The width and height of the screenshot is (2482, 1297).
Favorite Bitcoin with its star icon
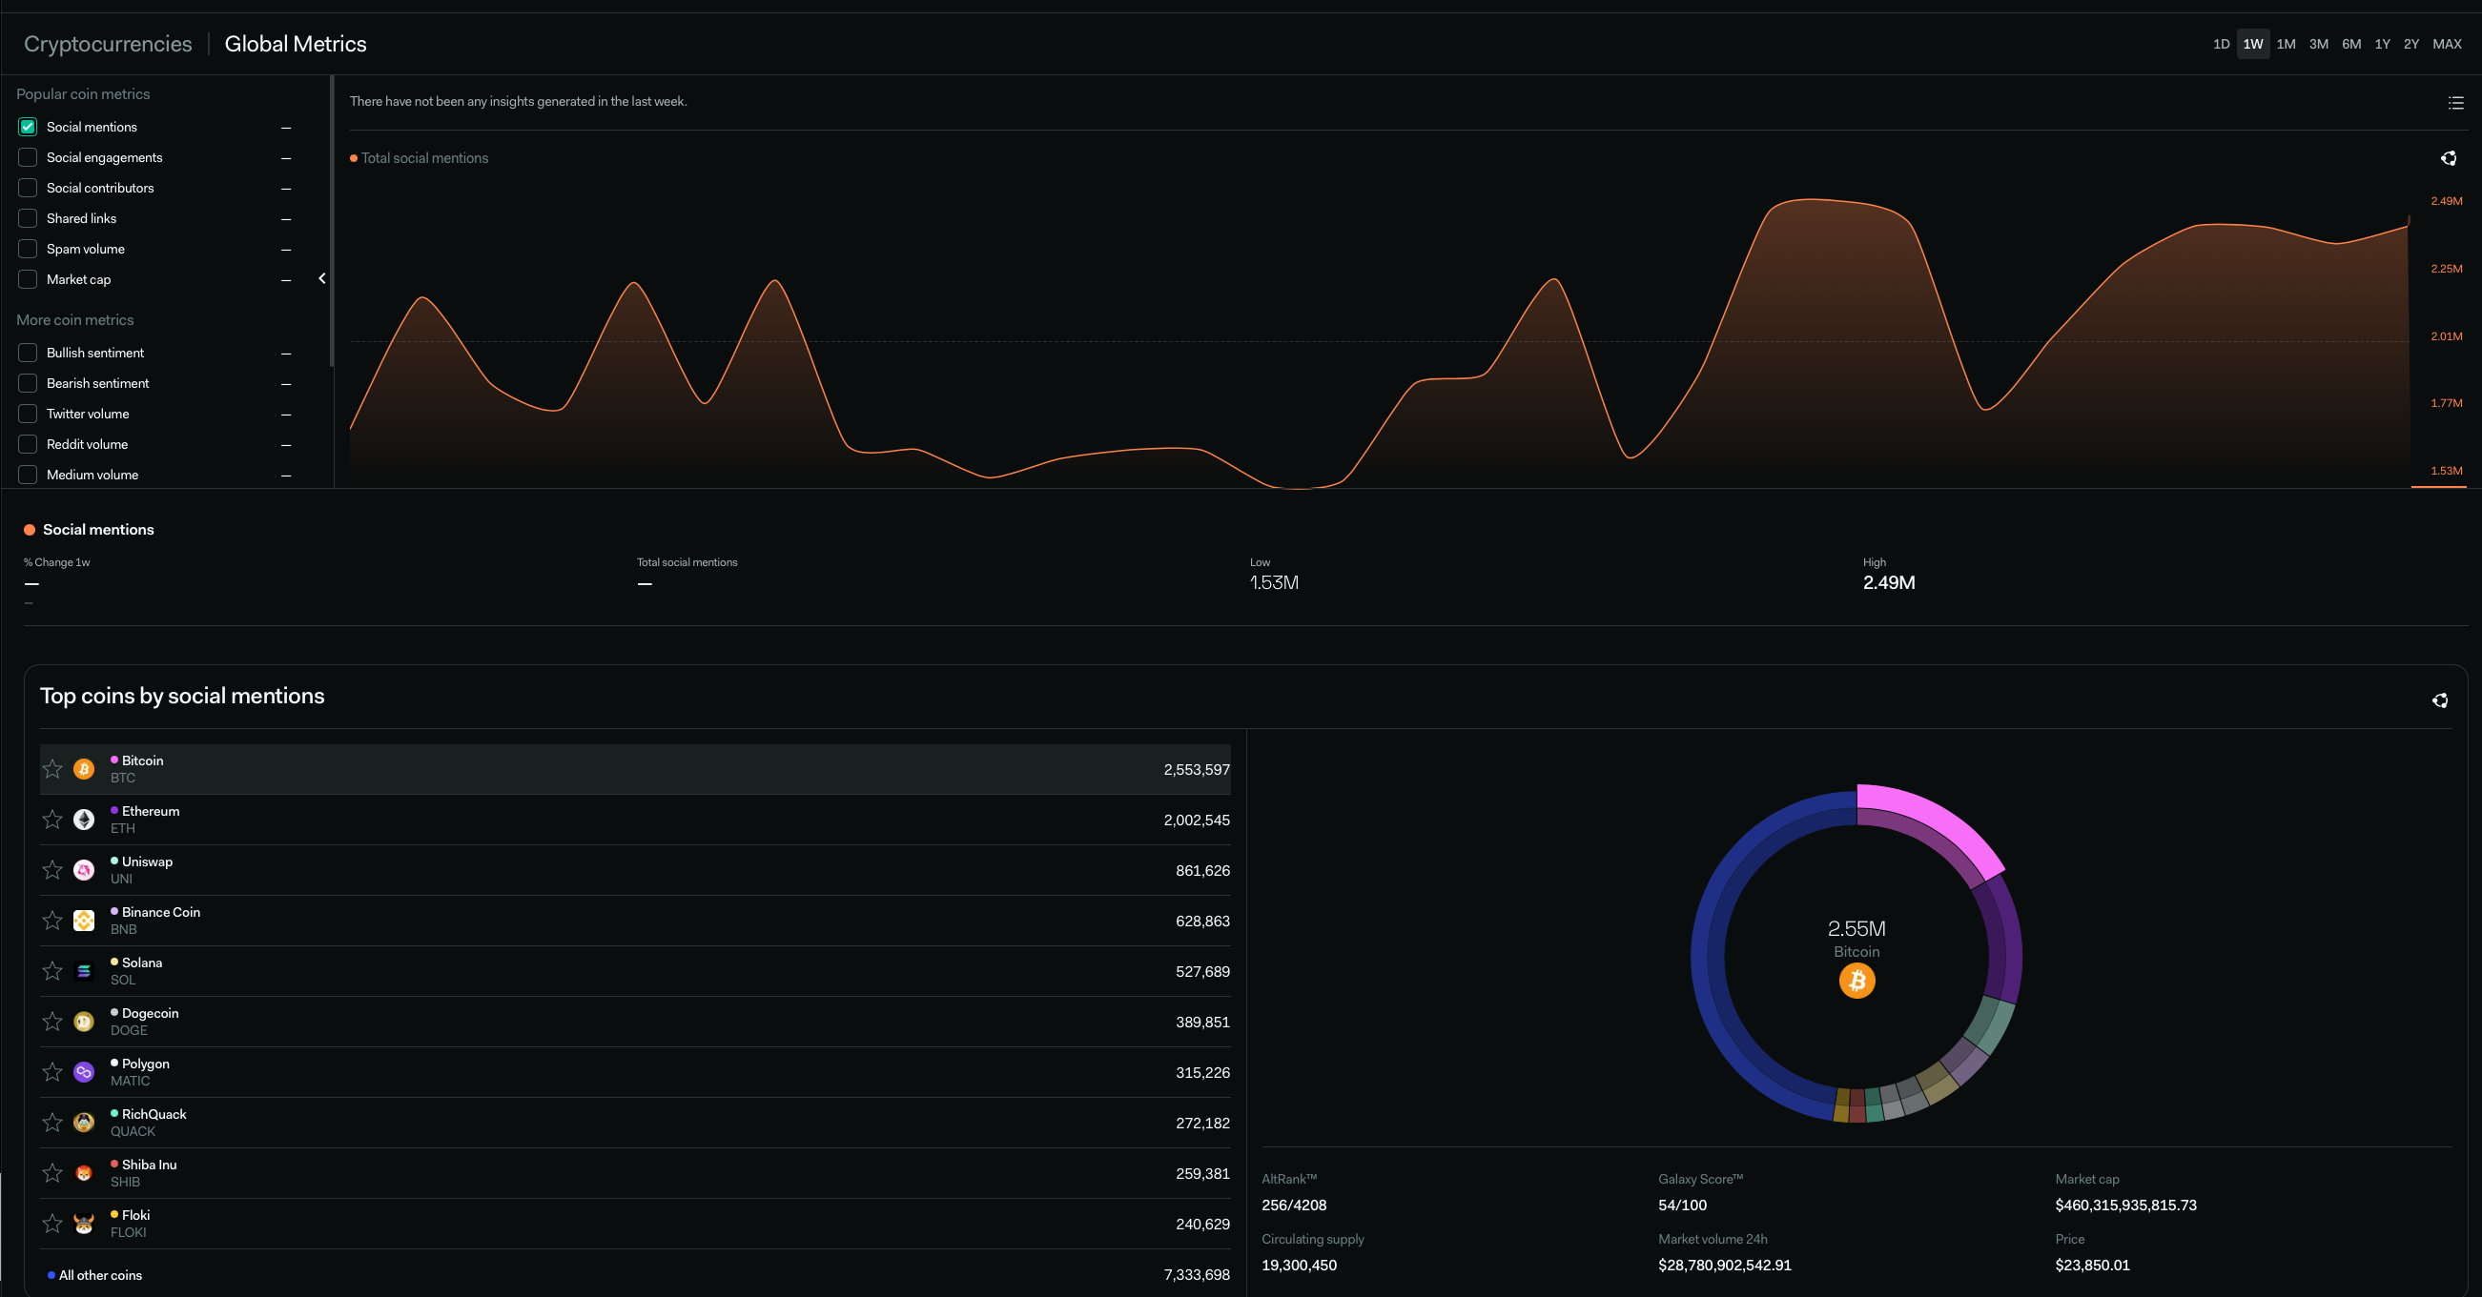(53, 769)
